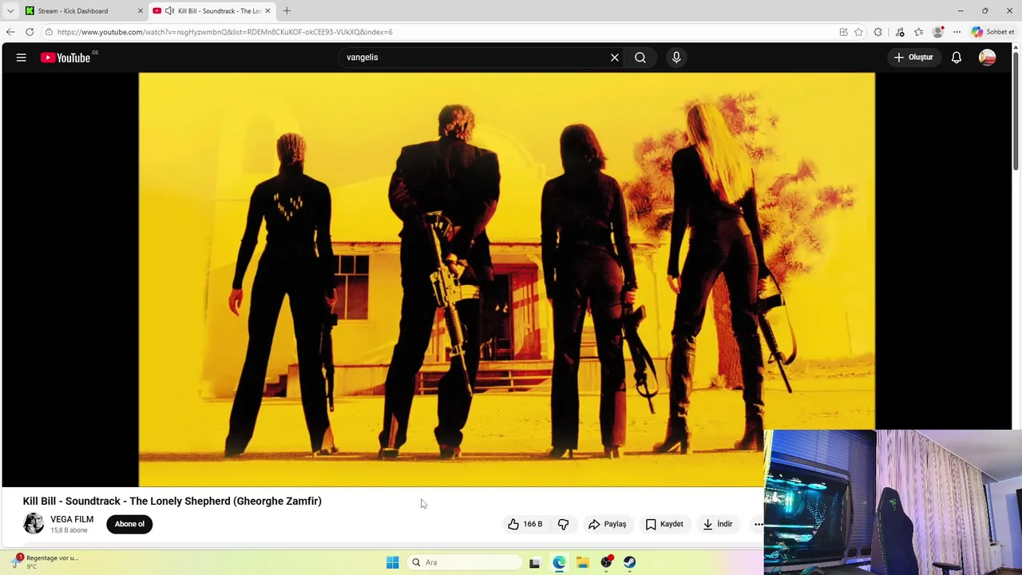Open the YouTube account avatar menu
Screen dimensions: 1022x575
[x=988, y=57]
